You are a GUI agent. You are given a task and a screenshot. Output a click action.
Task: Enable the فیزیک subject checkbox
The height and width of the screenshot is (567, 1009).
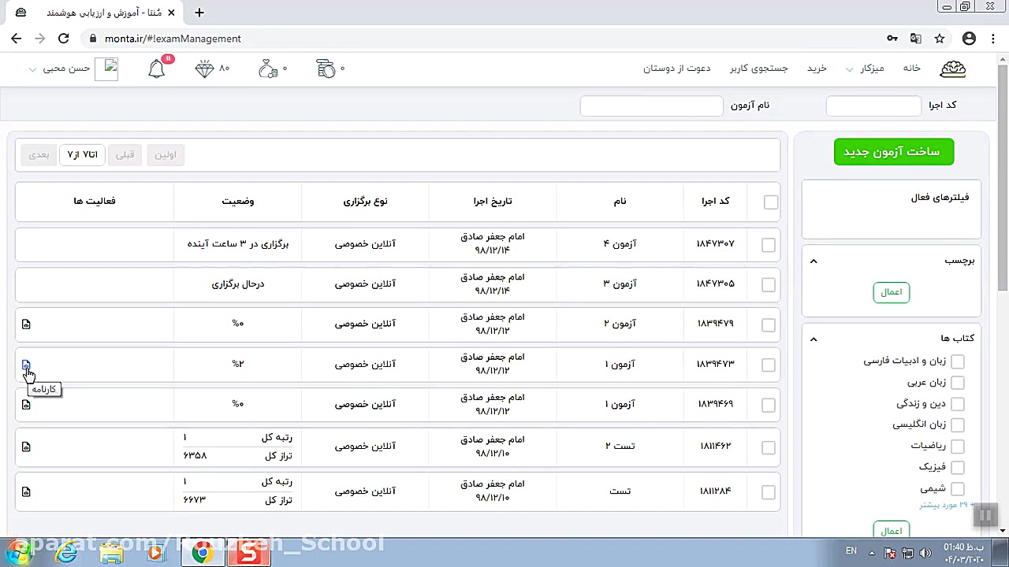(958, 467)
